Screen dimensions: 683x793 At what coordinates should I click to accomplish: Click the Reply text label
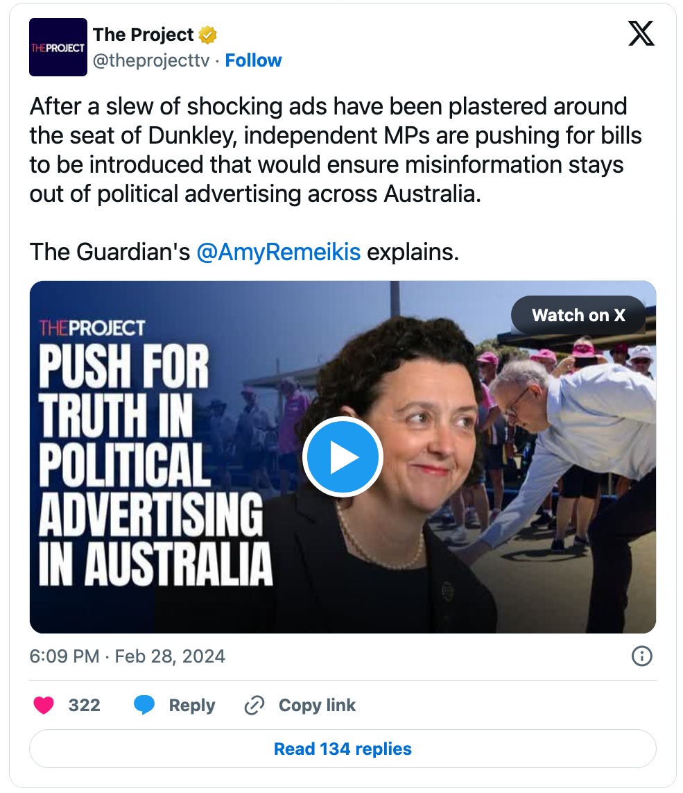[192, 706]
